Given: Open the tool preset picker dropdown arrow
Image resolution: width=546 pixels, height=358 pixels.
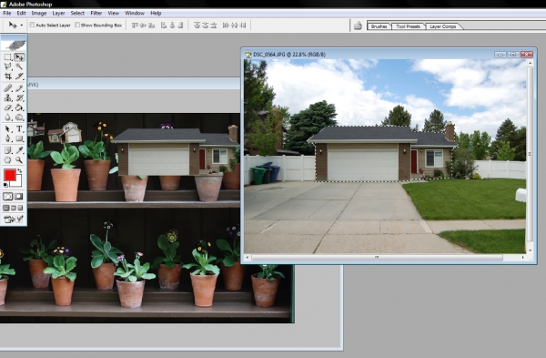Looking at the screenshot, I should click(22, 26).
